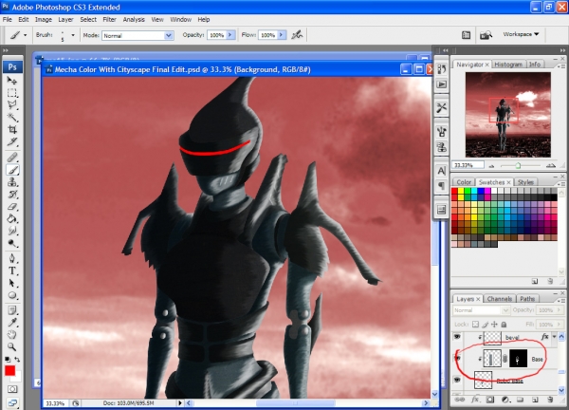The image size is (569, 410).
Task: Select the Eraser tool
Action: (12, 206)
